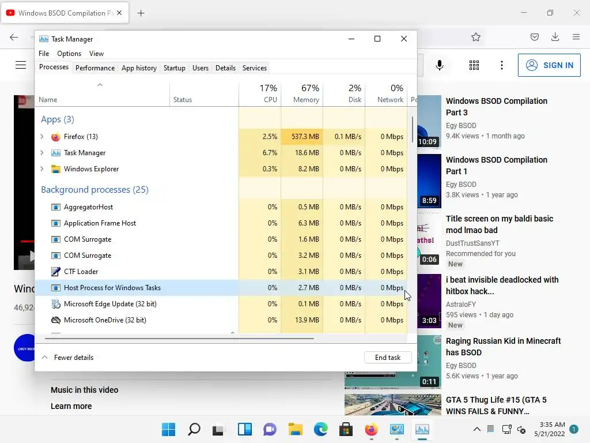Open YouTube settings three-dot menu
The height and width of the screenshot is (443, 590).
pyautogui.click(x=502, y=65)
